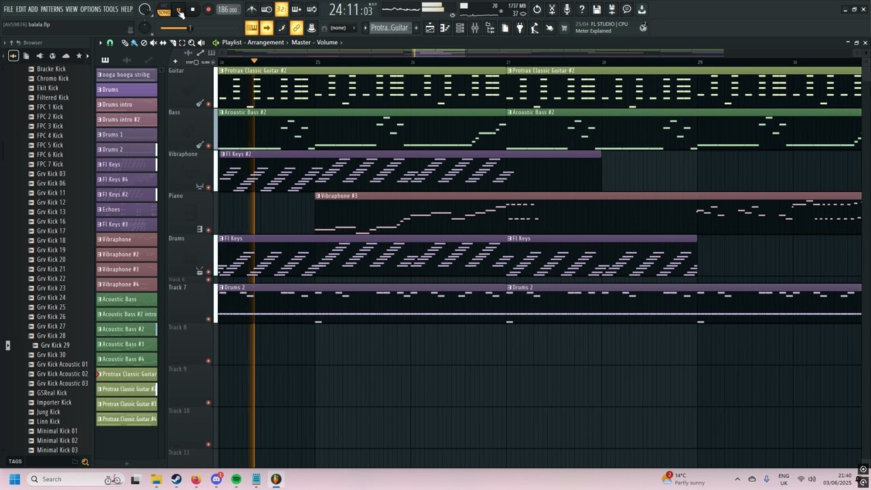Screen dimensions: 871x490
Task: Click the Wait for input icon
Action: tap(267, 10)
